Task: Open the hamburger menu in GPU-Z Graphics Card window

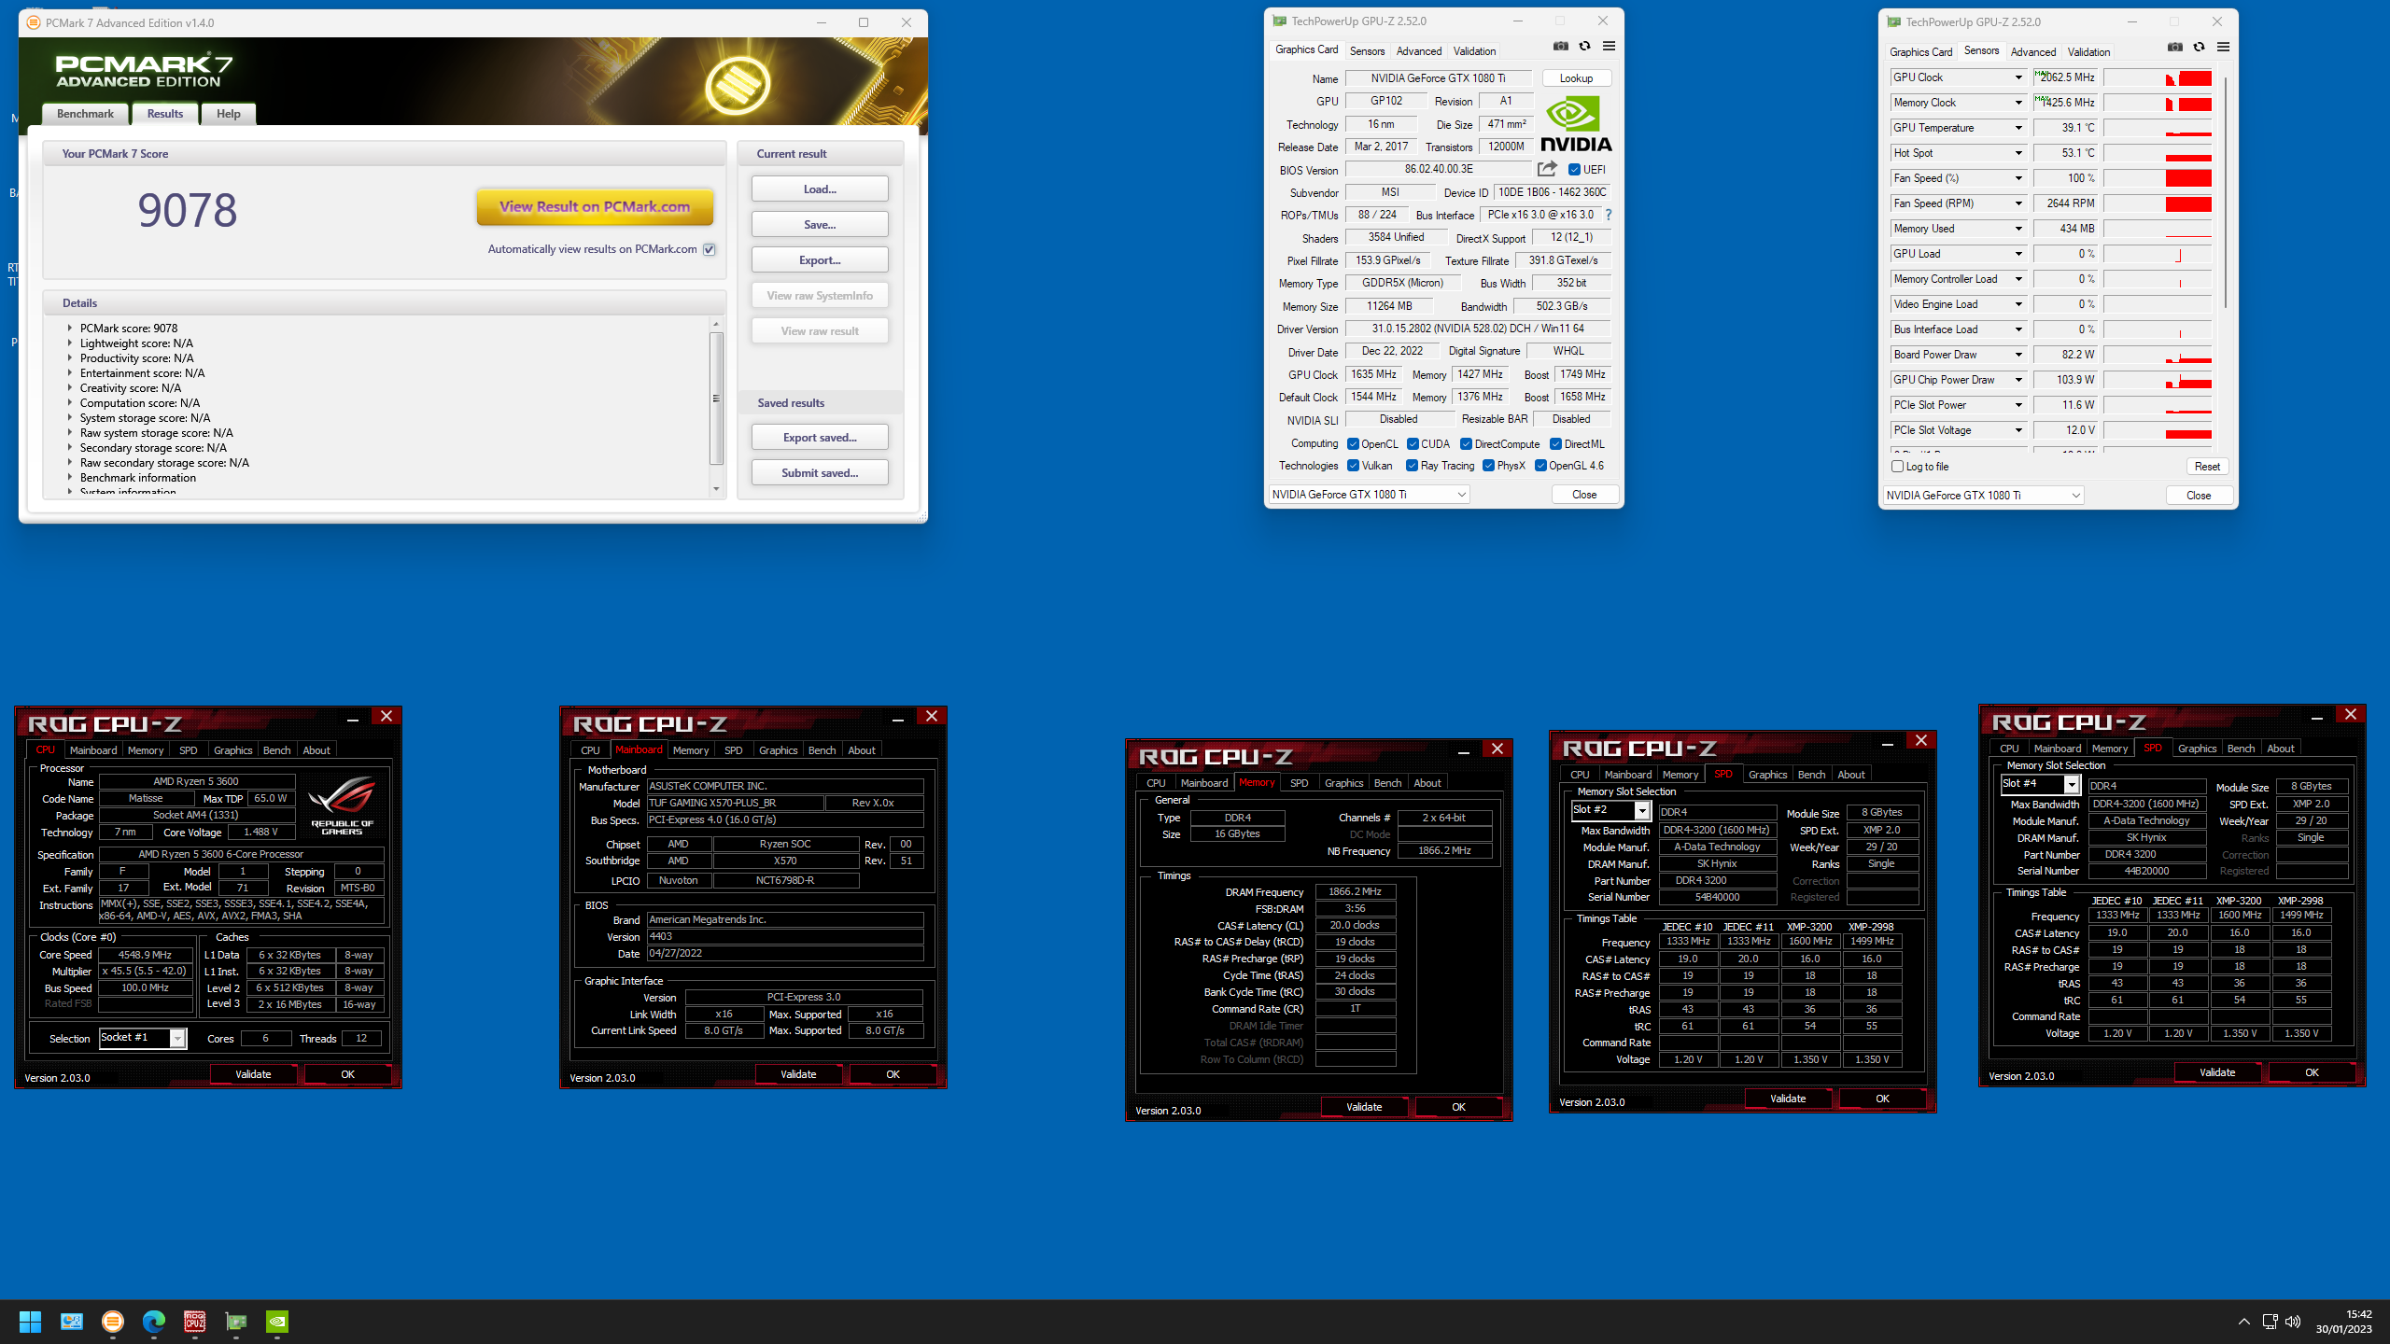Action: [x=1609, y=46]
